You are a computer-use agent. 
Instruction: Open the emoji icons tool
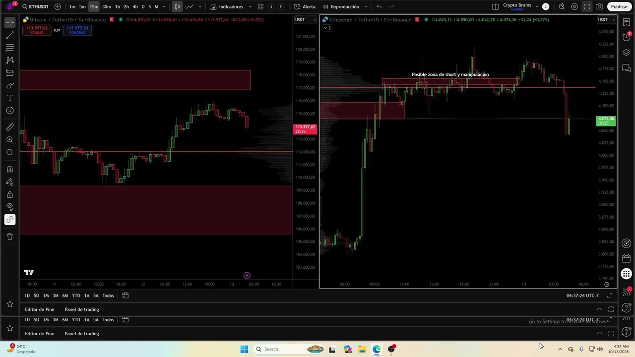tap(10, 111)
